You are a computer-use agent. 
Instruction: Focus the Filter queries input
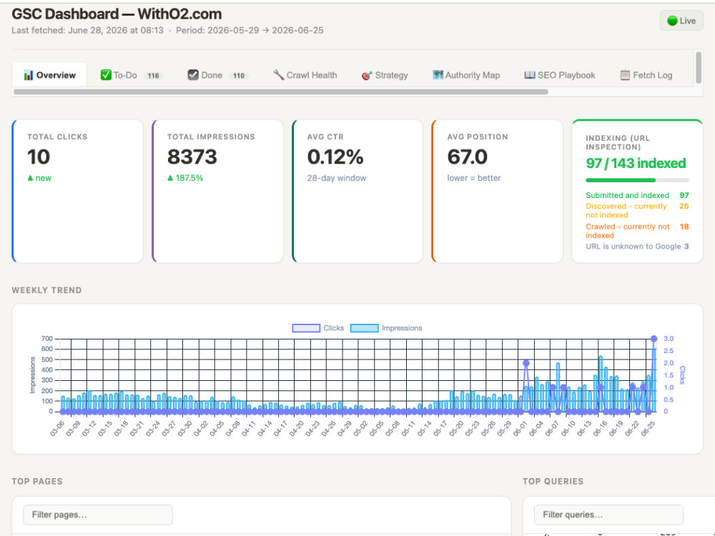tap(608, 515)
